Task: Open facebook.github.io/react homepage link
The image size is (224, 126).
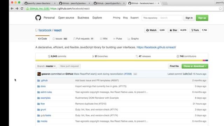Action: (x=156, y=47)
